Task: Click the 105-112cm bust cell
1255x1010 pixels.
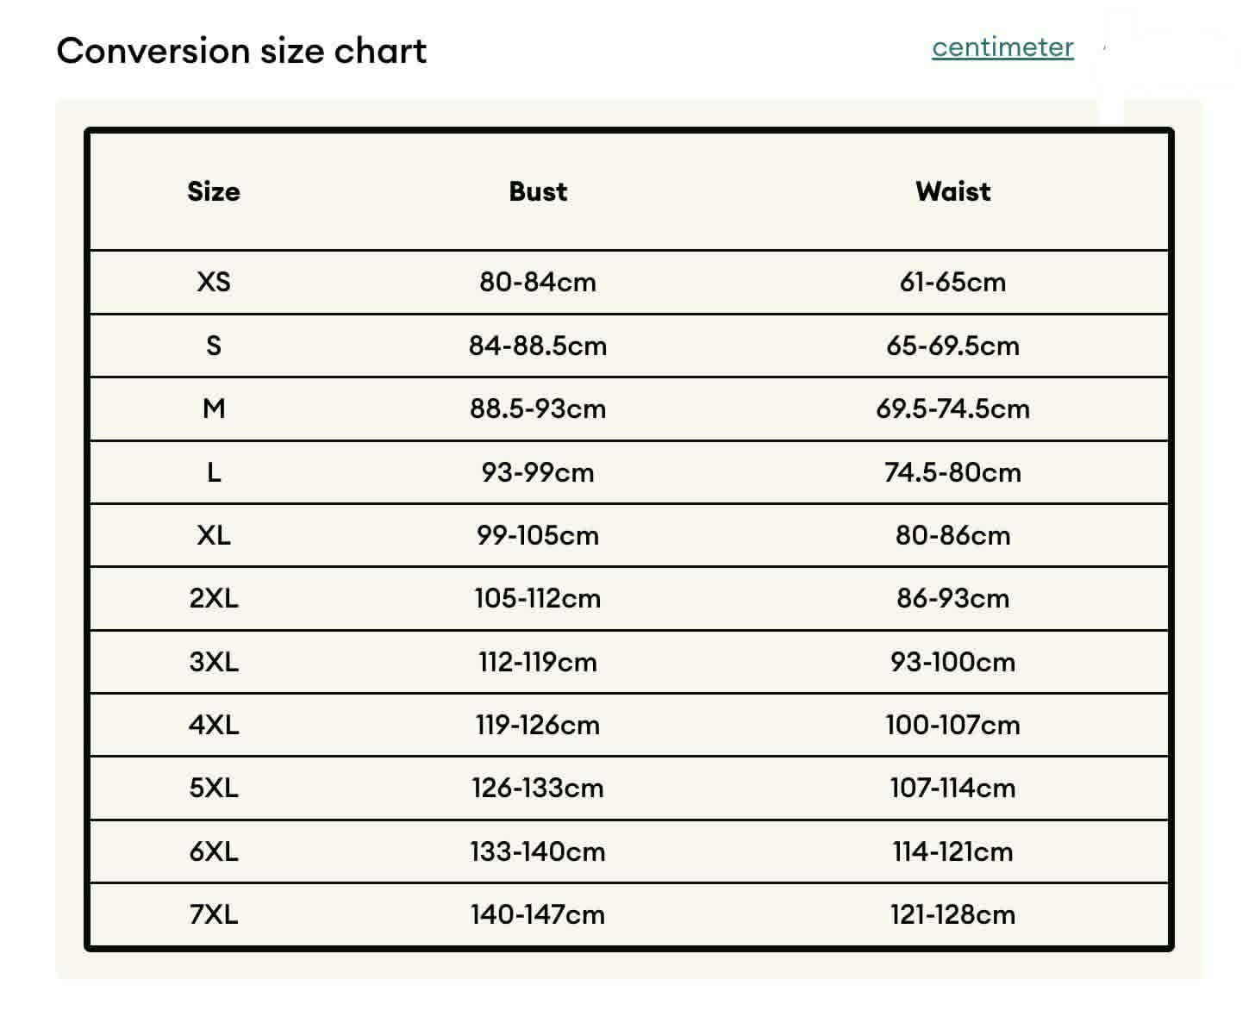Action: tap(538, 598)
